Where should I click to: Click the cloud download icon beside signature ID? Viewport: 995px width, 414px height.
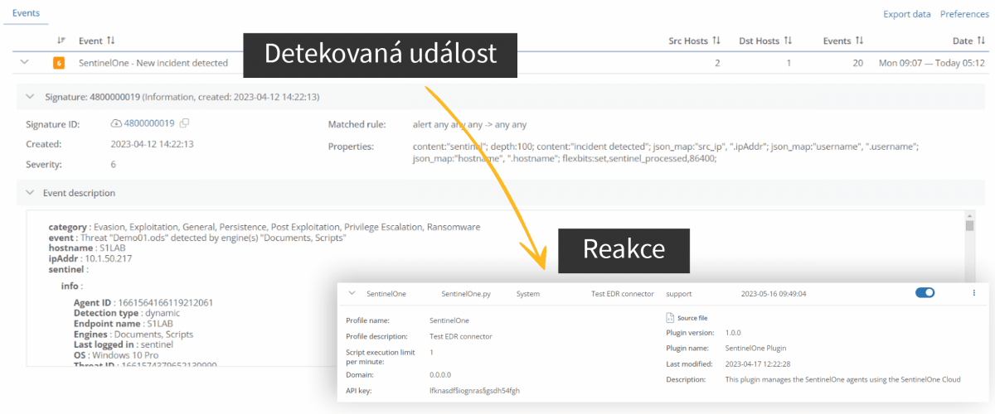click(x=116, y=123)
